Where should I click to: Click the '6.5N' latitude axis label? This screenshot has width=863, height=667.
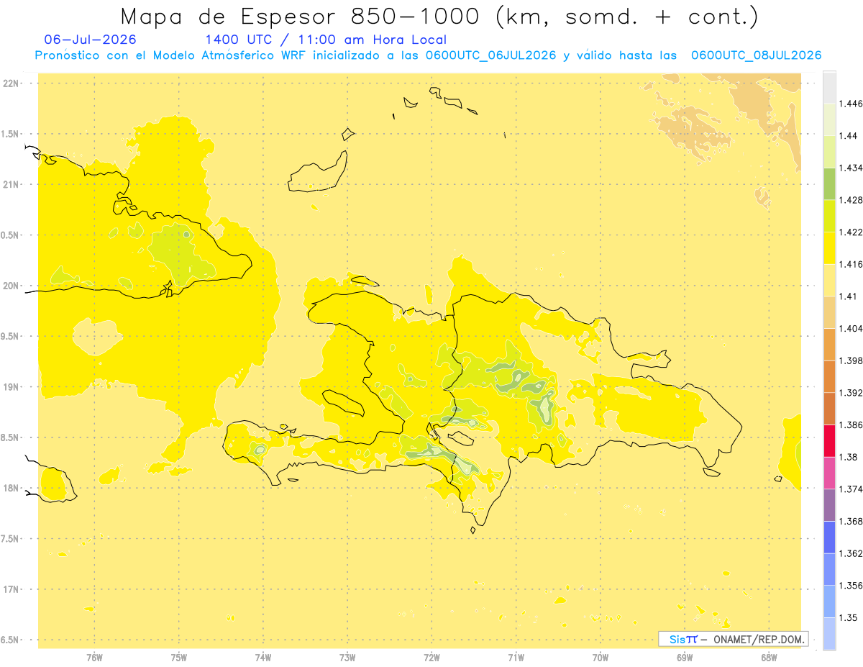coord(10,640)
